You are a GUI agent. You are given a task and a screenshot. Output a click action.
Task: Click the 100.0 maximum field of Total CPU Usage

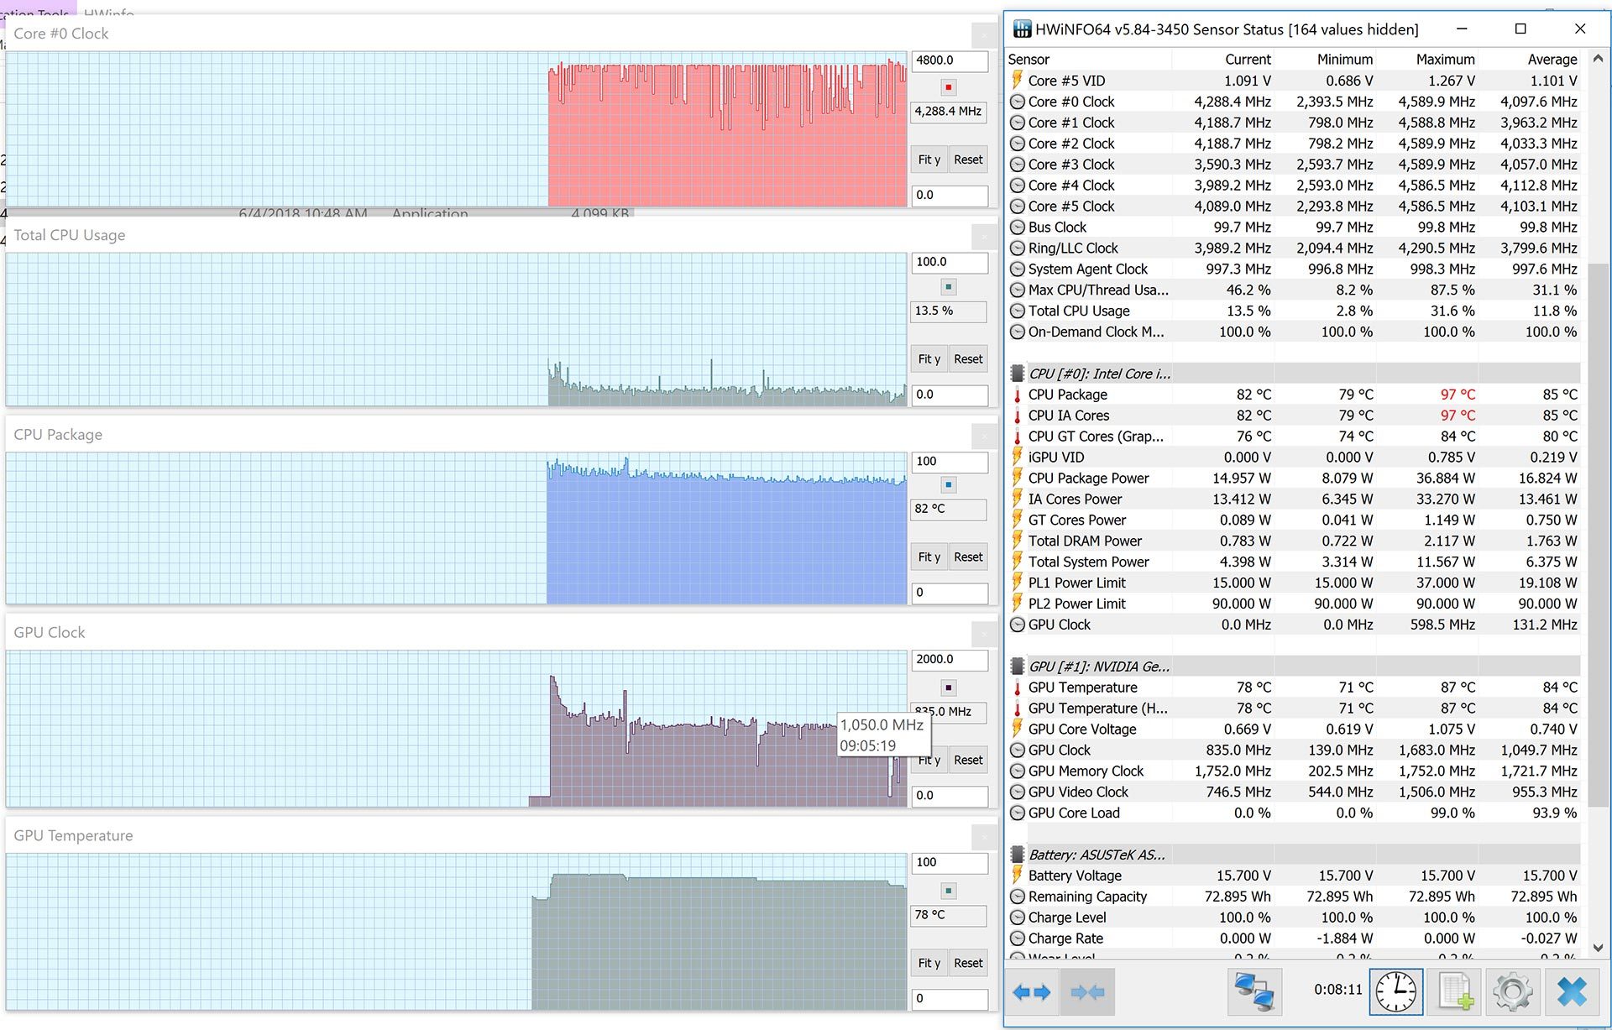[x=950, y=263]
